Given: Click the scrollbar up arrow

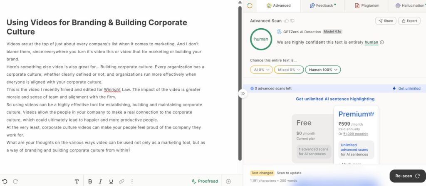Looking at the screenshot, I should point(240,2).
